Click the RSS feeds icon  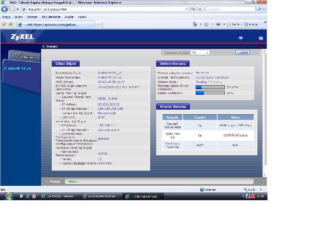206,24
